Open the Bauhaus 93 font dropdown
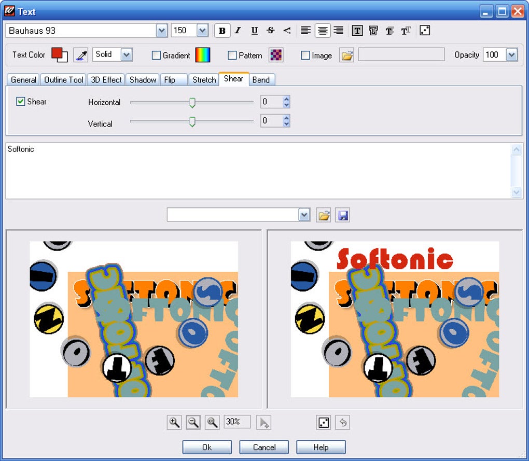Screen dimensions: 529x461 click(162, 31)
